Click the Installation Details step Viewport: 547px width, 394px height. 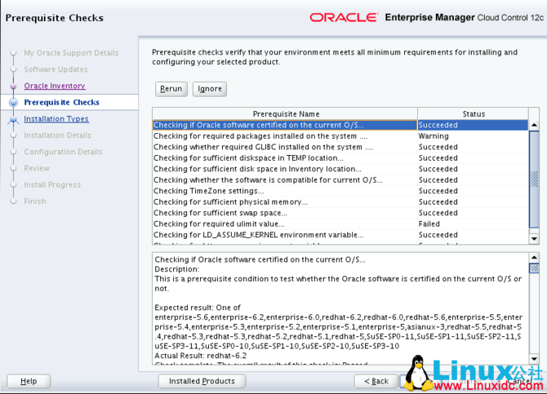[x=58, y=135]
